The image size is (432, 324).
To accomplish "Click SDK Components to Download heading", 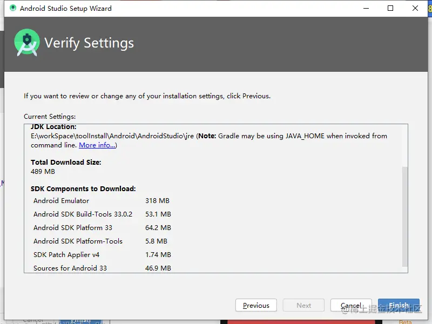I will point(83,188).
